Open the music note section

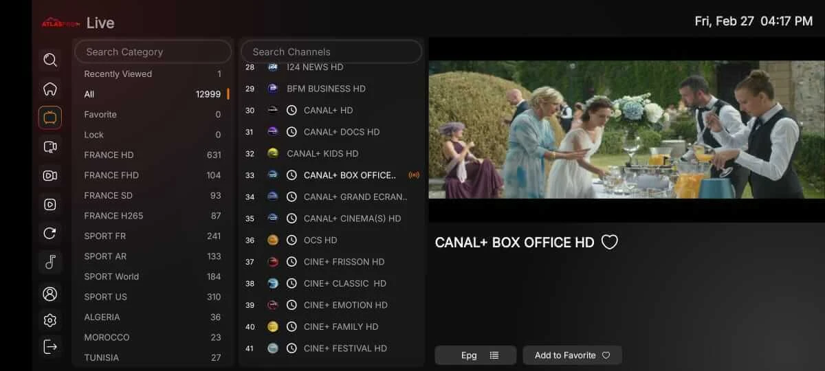[x=50, y=262]
